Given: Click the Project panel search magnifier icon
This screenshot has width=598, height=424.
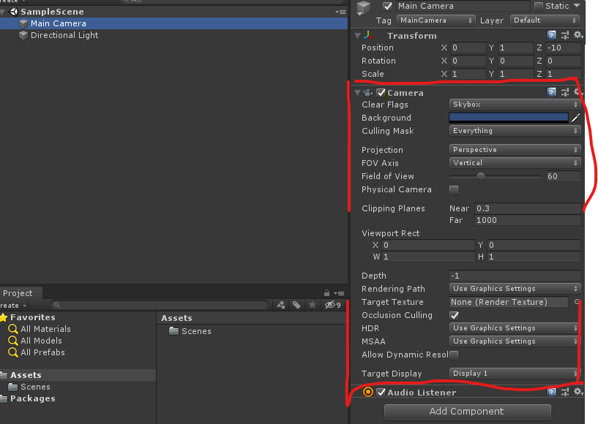Looking at the screenshot, I should 55,306.
